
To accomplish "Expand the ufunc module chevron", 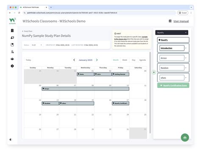I will coord(186,78).
